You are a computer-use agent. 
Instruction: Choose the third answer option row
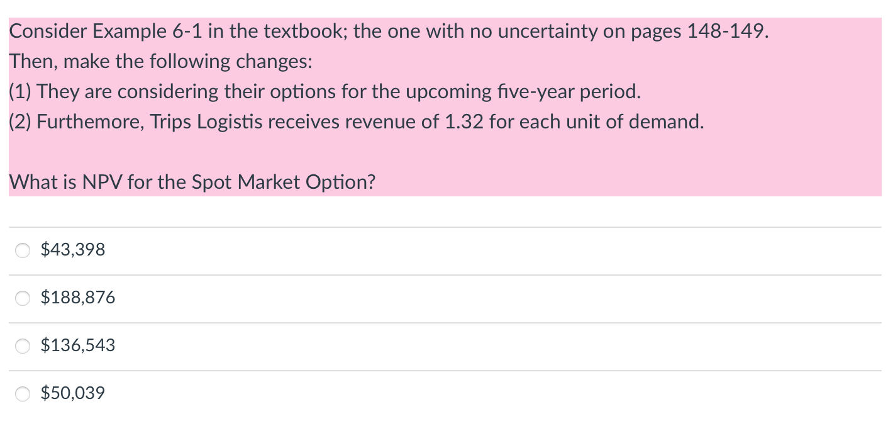click(189, 346)
